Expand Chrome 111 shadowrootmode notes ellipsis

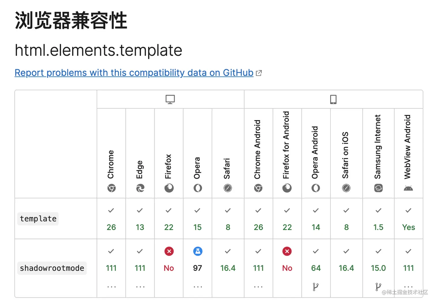[112, 287]
